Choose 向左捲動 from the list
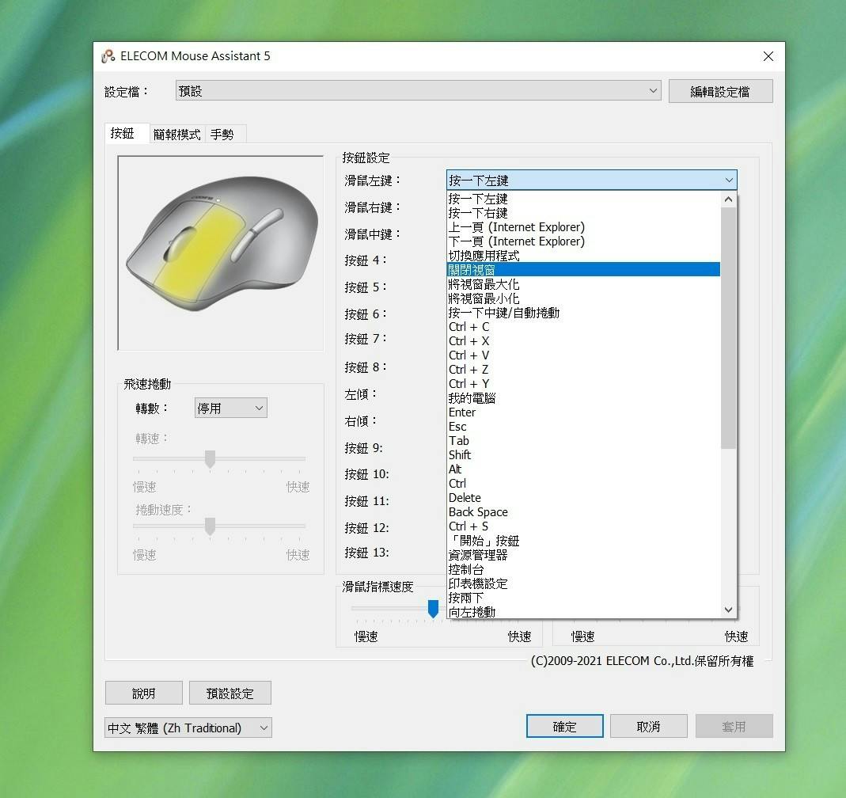 584,612
